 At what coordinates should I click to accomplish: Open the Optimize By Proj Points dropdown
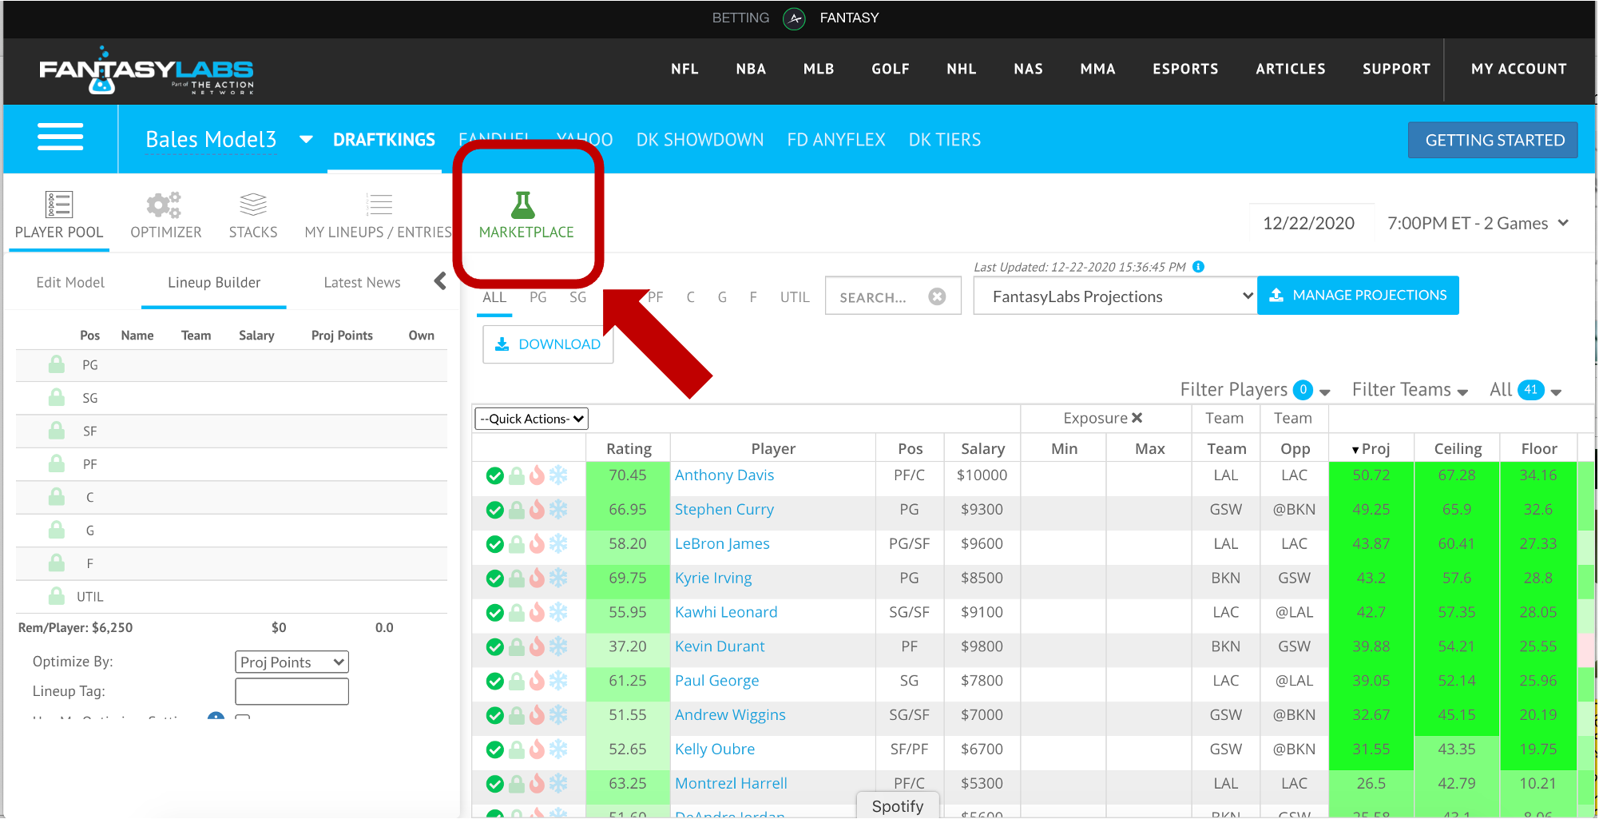click(292, 662)
